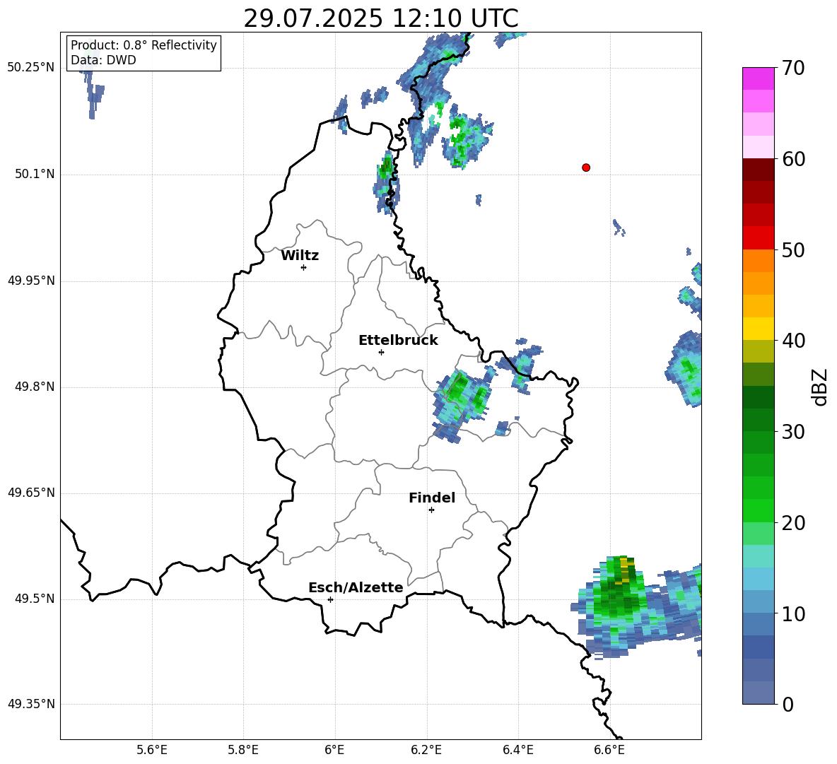The image size is (837, 764).
Task: Click the 0 tick on colorbar
Action: point(787,704)
